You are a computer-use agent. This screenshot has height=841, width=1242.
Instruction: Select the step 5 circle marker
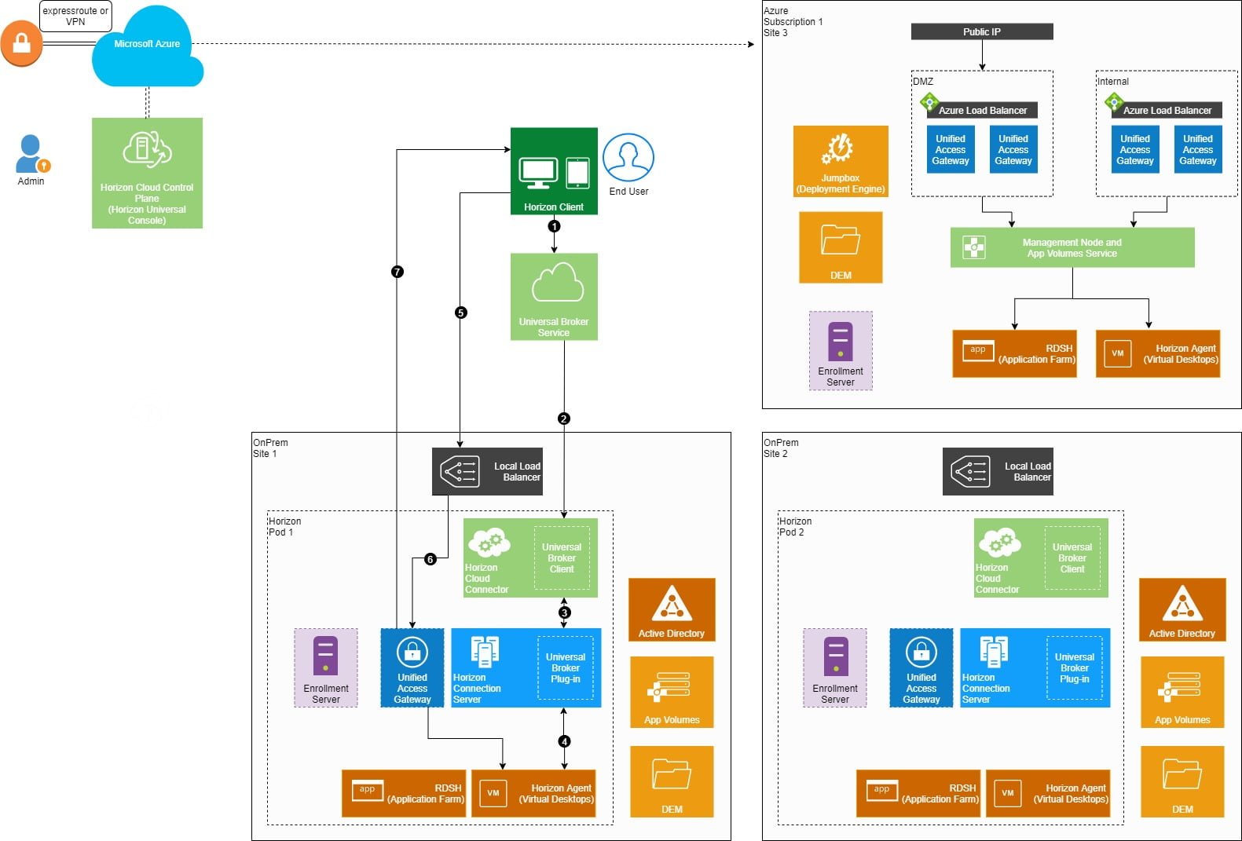click(461, 313)
